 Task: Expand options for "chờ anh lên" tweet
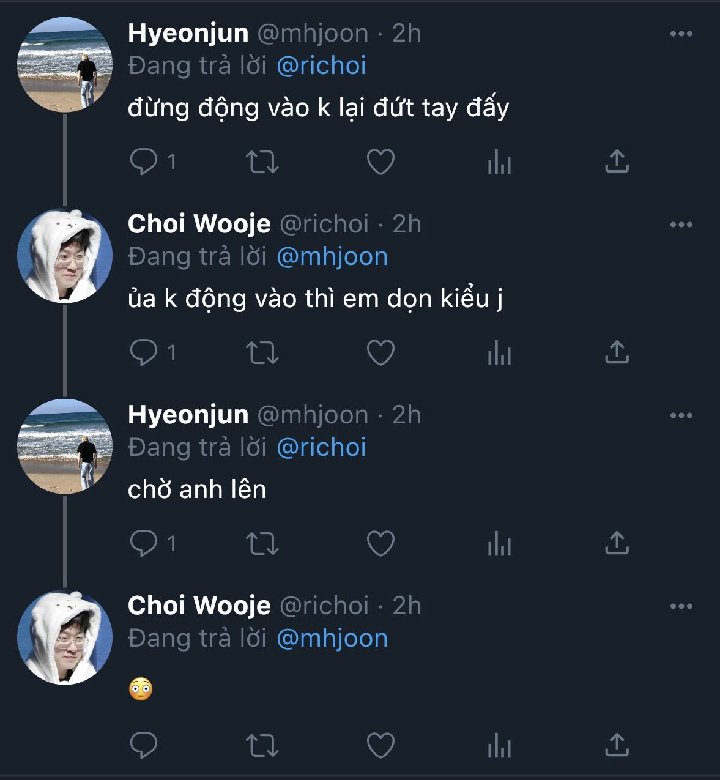coord(681,415)
